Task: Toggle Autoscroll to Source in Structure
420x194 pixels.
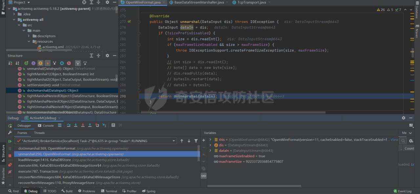Action: [78, 63]
